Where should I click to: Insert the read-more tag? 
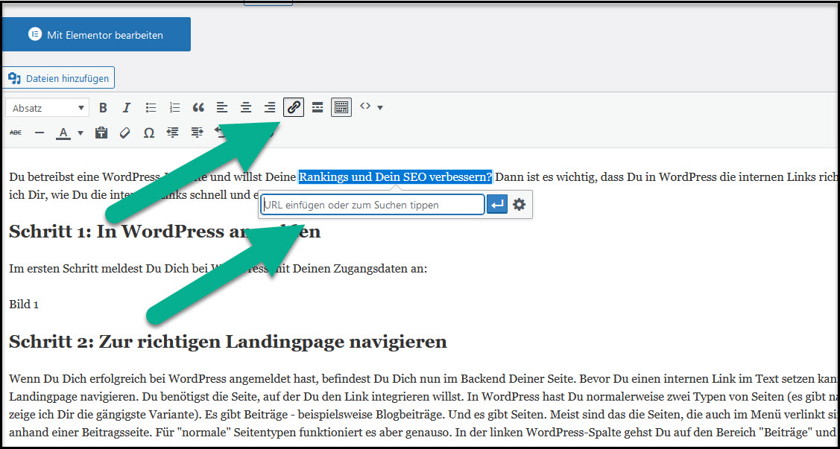pyautogui.click(x=318, y=108)
